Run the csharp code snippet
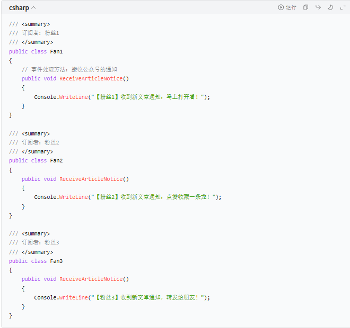This screenshot has width=350, height=328. point(287,7)
